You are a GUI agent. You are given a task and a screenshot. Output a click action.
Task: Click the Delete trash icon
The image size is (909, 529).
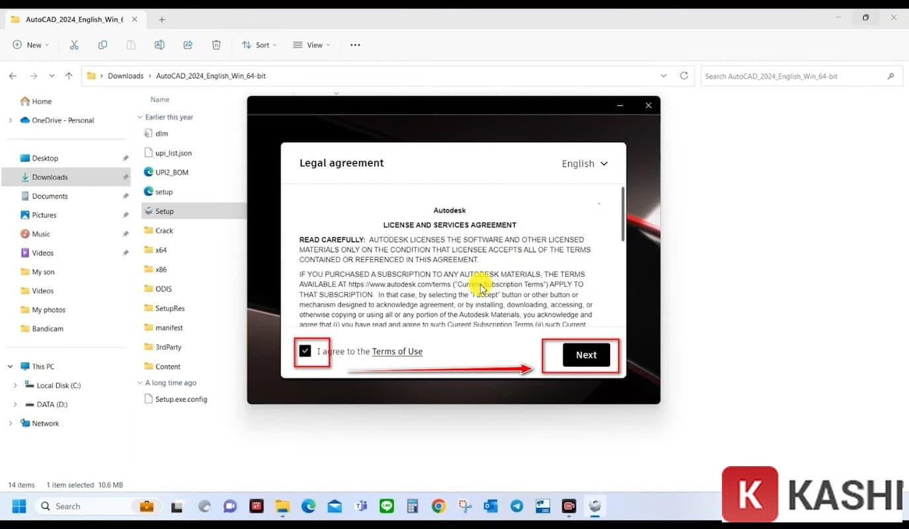pyautogui.click(x=216, y=45)
